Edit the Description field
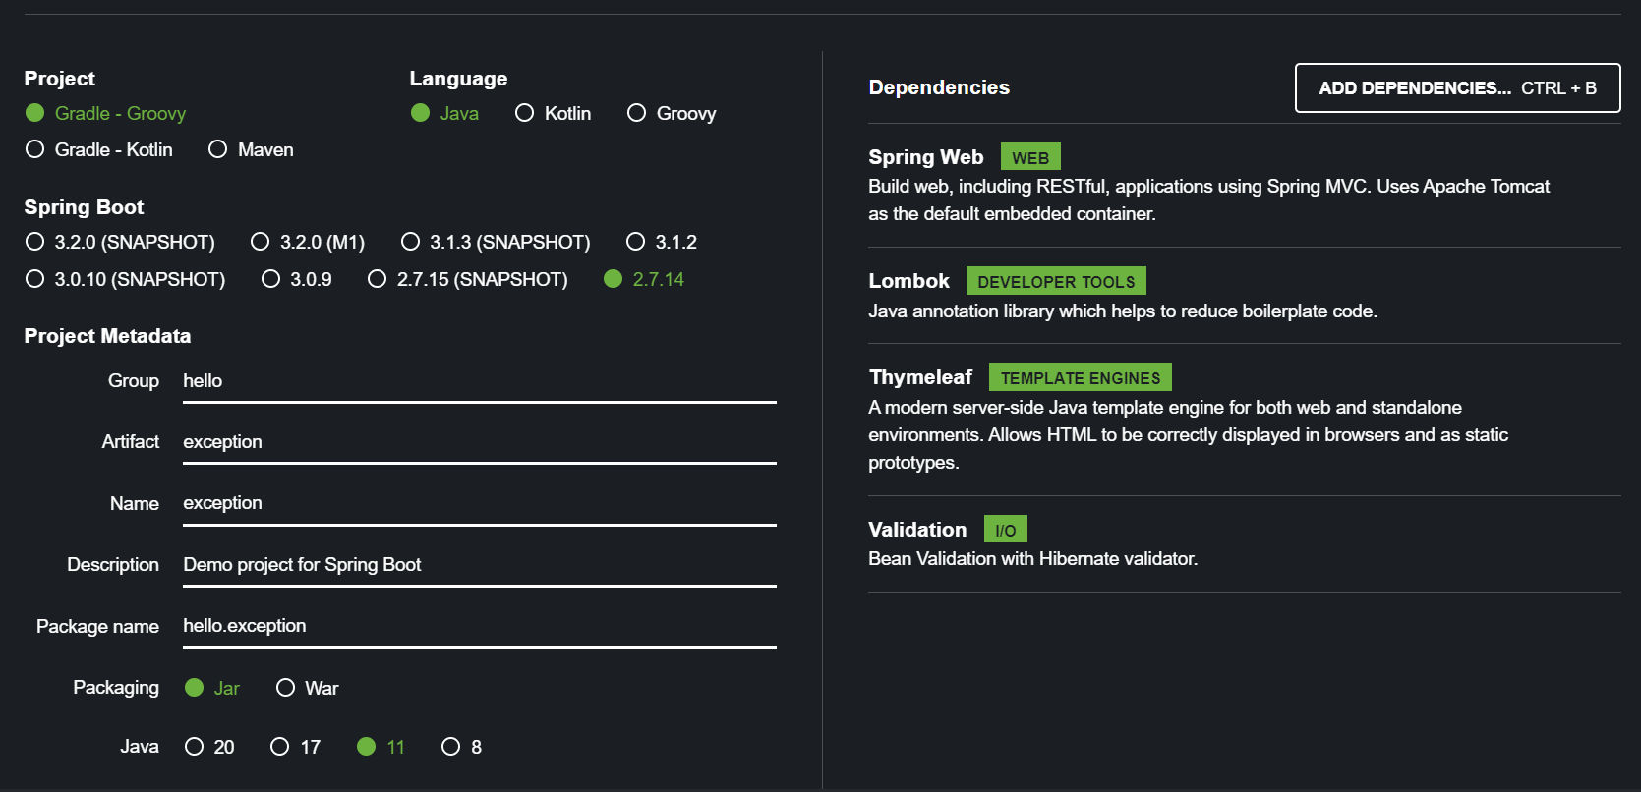The image size is (1641, 792). 480,565
